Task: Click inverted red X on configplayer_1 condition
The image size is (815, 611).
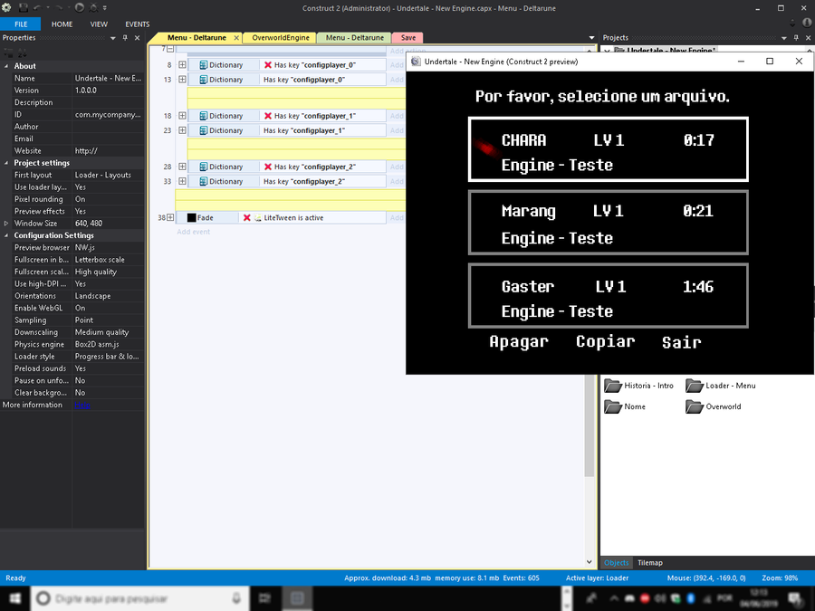Action: tap(268, 116)
